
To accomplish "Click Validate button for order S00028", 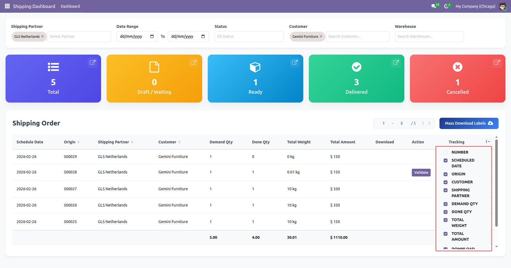I will (x=421, y=173).
